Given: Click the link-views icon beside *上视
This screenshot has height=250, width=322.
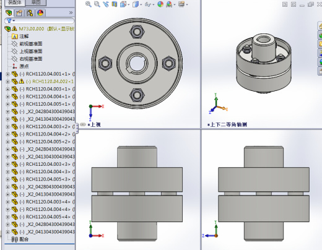Looking at the screenshot, I should [83, 124].
